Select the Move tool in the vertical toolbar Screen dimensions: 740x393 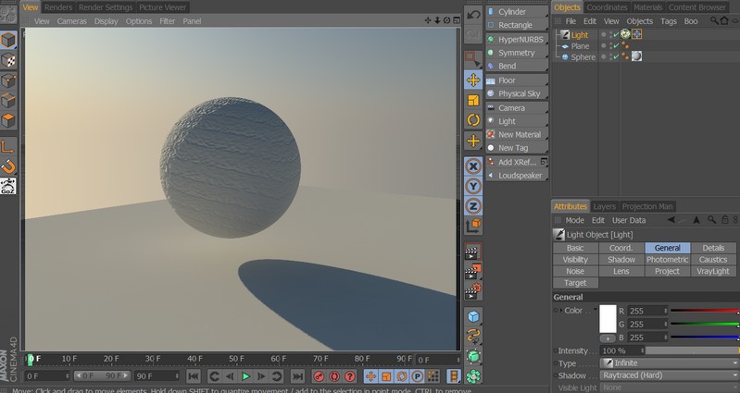coord(473,80)
